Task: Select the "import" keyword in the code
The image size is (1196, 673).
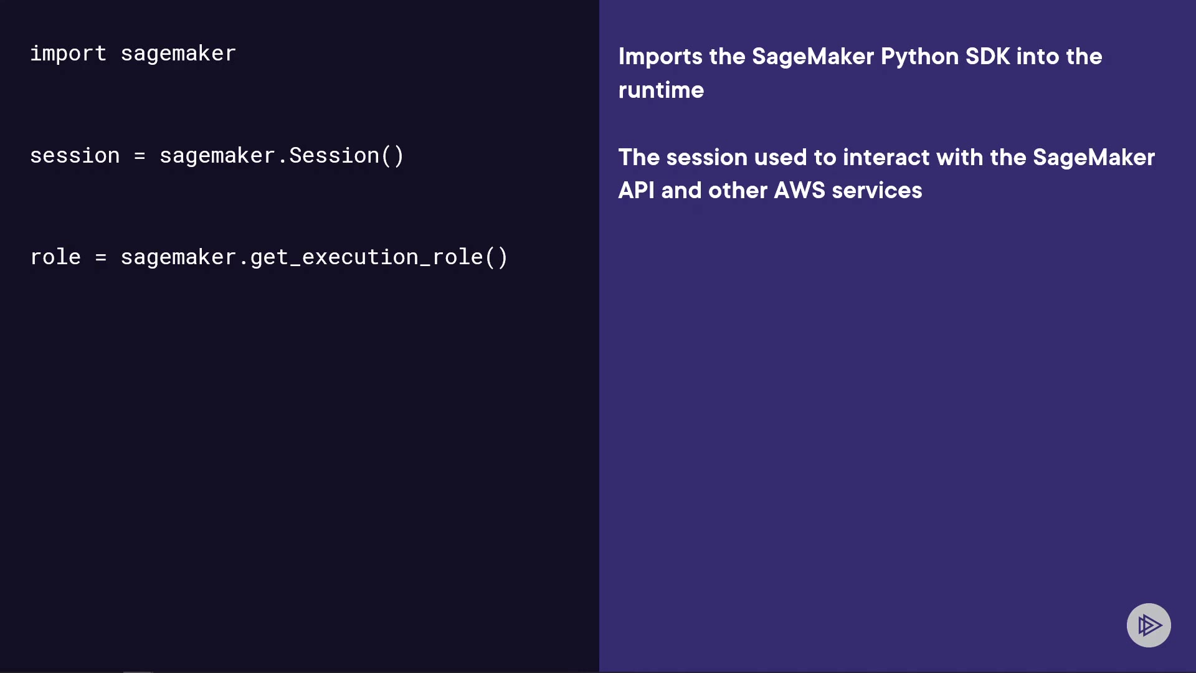Action: coord(68,54)
